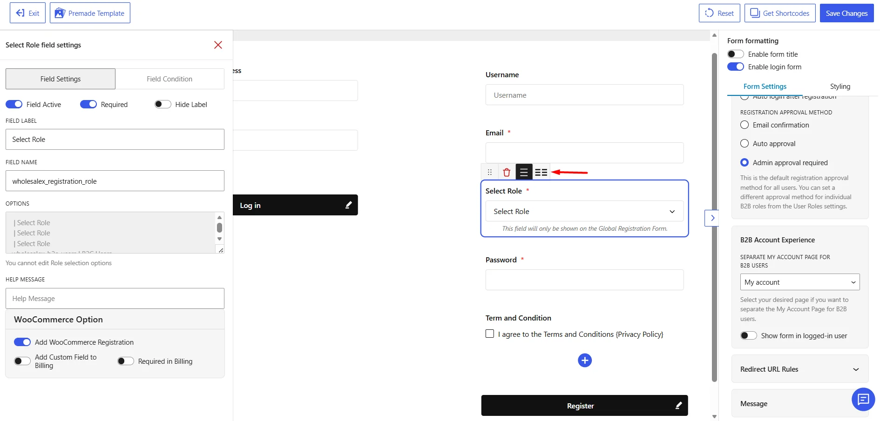Click the Help Message input
The image size is (880, 421).
pyautogui.click(x=115, y=298)
